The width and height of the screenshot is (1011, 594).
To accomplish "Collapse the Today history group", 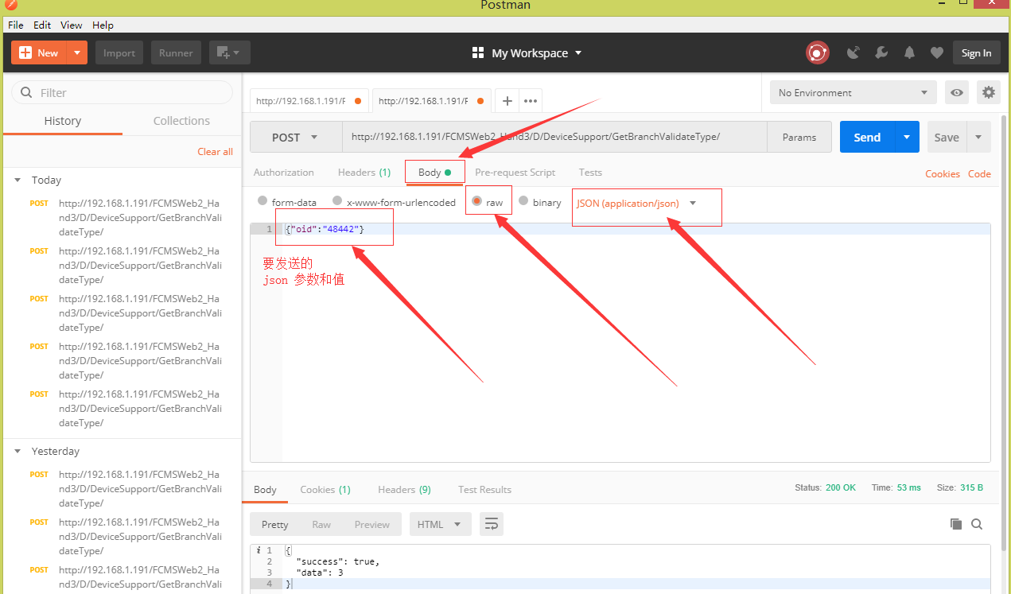I will [x=17, y=181].
